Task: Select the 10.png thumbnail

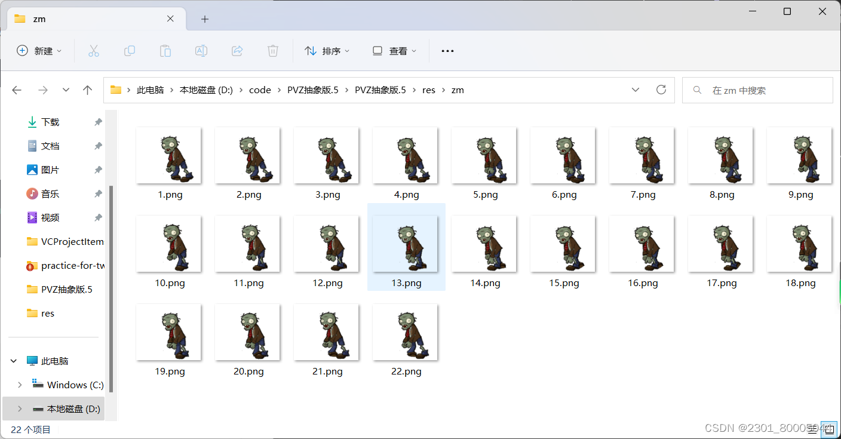Action: click(169, 244)
